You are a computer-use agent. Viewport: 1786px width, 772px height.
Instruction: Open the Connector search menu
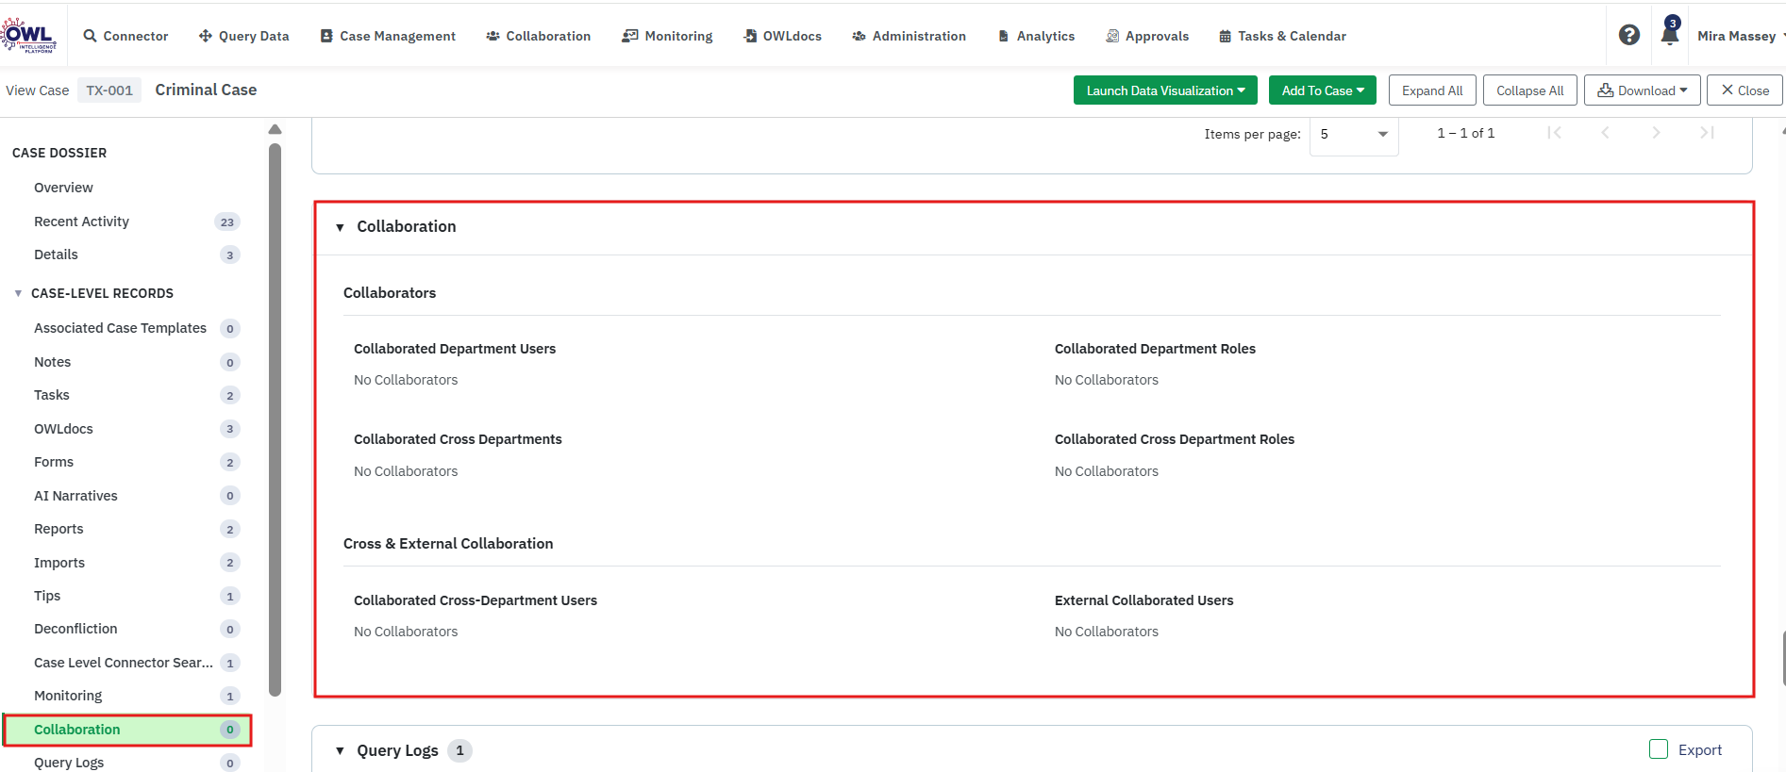125,36
